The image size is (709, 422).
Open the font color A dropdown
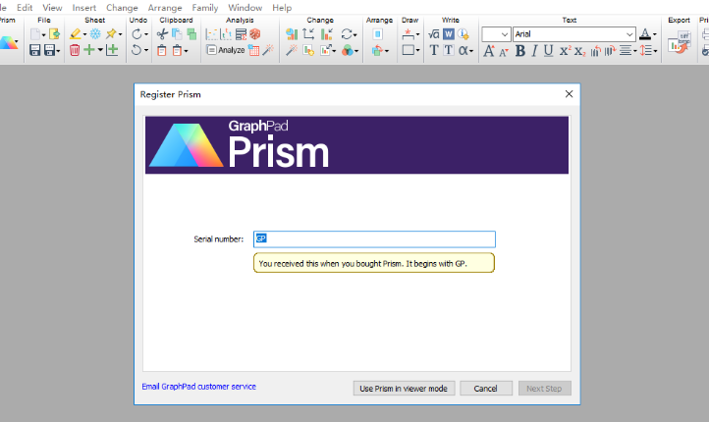[653, 34]
